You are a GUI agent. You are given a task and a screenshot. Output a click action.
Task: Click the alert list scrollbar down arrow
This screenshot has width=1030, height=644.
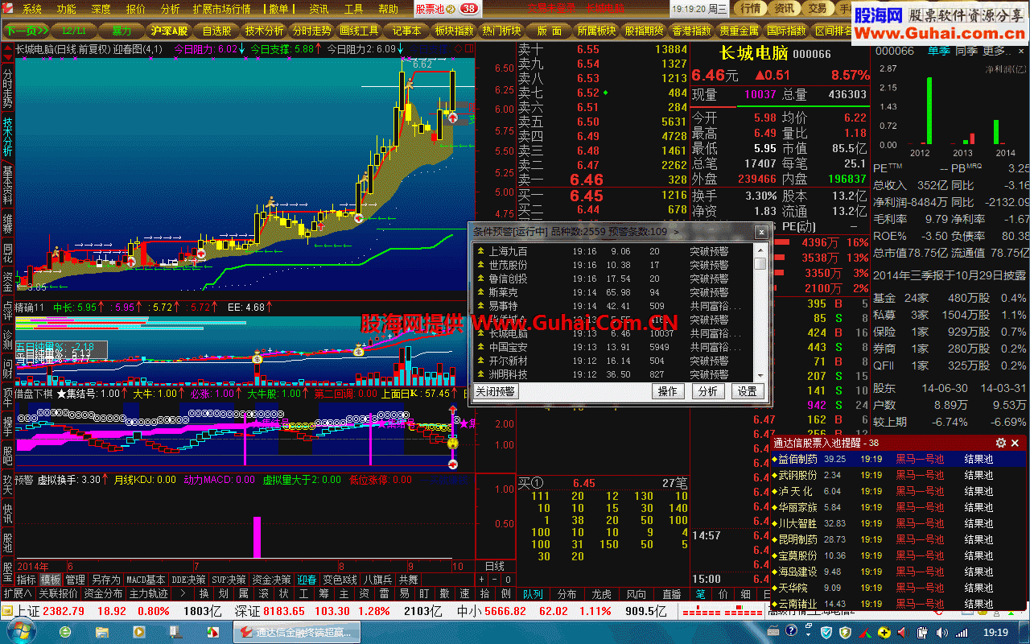tap(760, 376)
